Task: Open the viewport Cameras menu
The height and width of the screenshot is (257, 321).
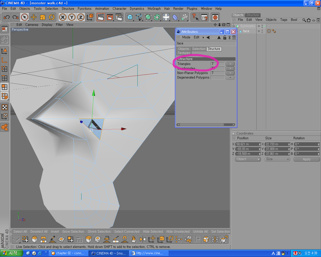Action: [32, 25]
